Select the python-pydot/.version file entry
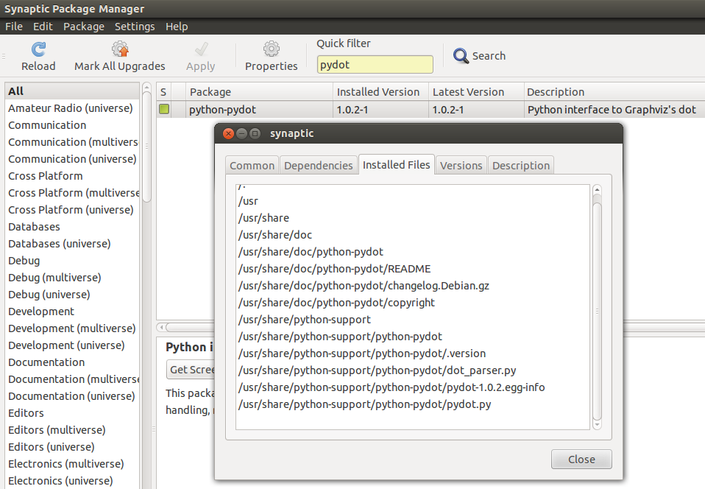The image size is (705, 489). 362,353
